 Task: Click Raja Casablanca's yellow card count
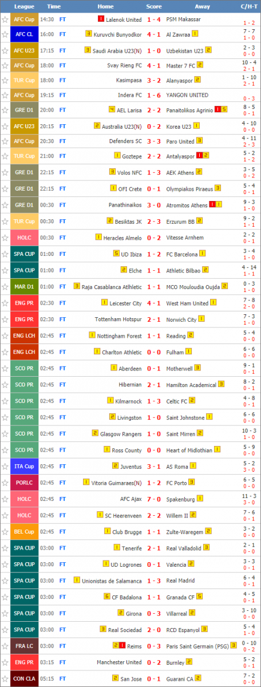click(77, 287)
